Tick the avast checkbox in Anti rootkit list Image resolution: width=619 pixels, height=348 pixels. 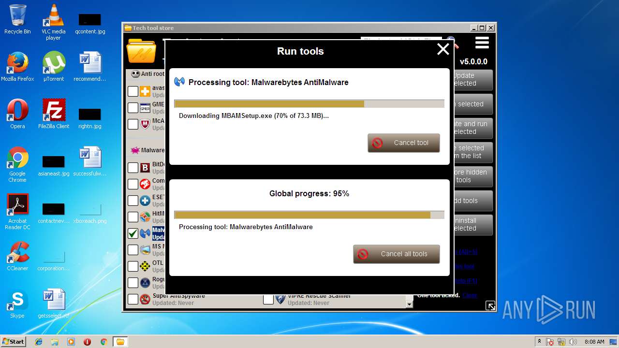(x=133, y=91)
